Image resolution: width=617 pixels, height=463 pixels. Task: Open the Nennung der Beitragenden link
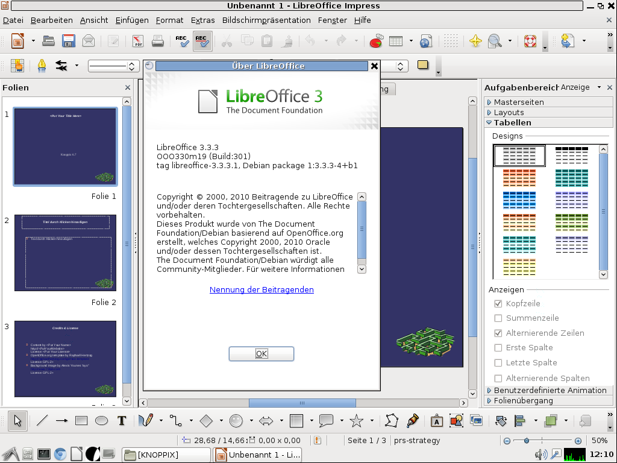pos(262,289)
